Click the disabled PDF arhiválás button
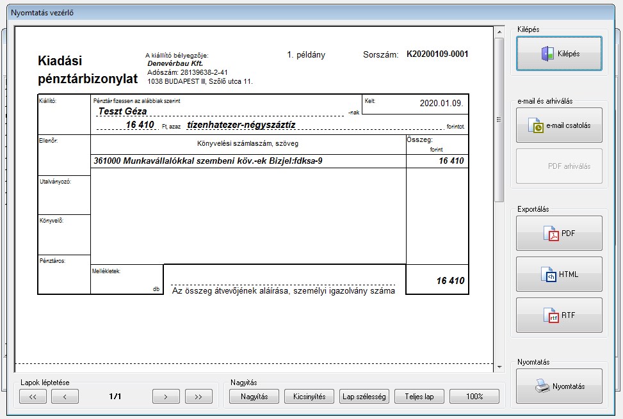 click(x=559, y=166)
